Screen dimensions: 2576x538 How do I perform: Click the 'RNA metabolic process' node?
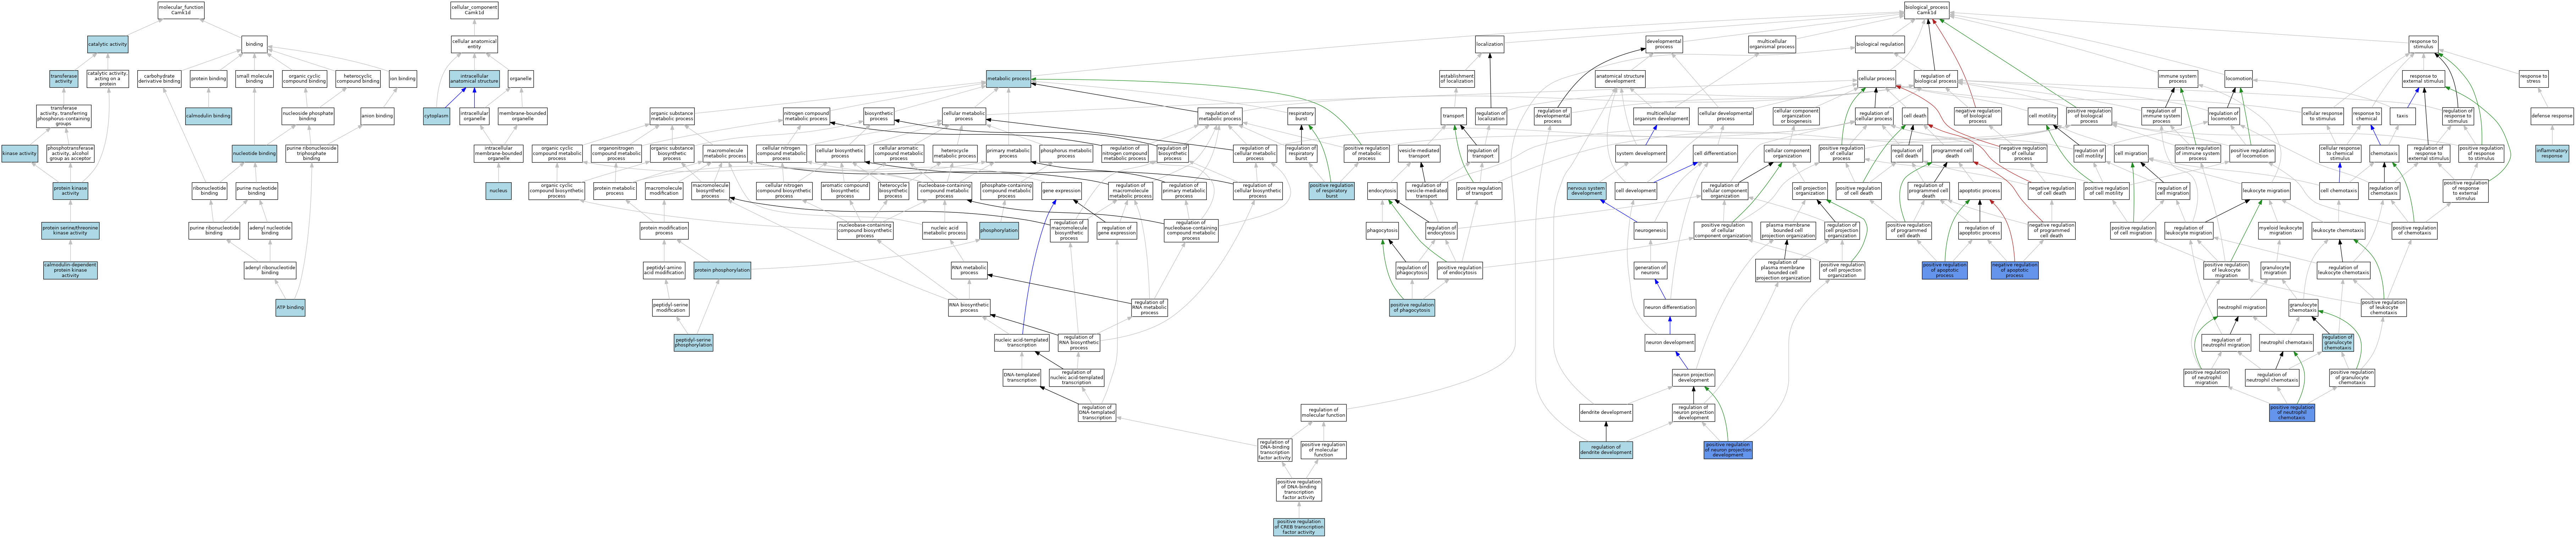(x=969, y=270)
